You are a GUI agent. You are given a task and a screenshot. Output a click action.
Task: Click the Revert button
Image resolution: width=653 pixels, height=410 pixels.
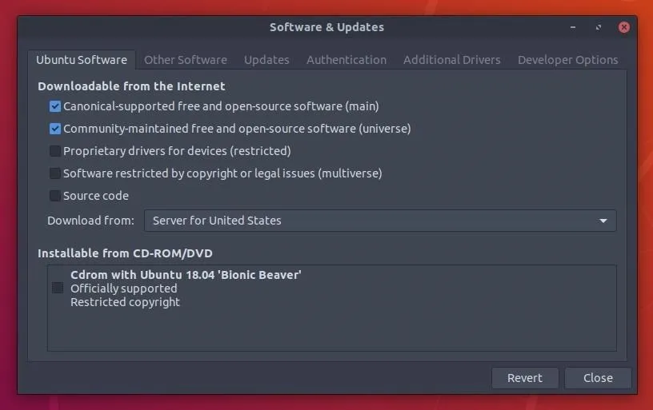[x=525, y=378]
